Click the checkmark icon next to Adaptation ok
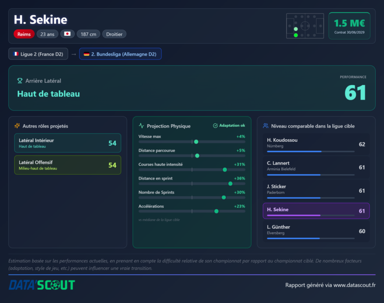Viewport: 384px width, 303px height. (215, 126)
